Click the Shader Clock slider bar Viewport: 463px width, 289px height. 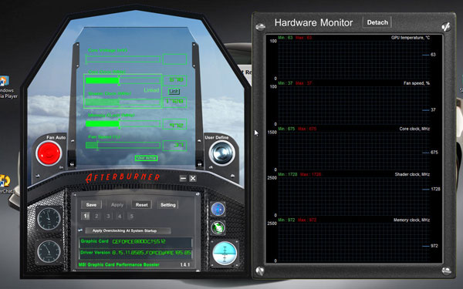point(123,102)
